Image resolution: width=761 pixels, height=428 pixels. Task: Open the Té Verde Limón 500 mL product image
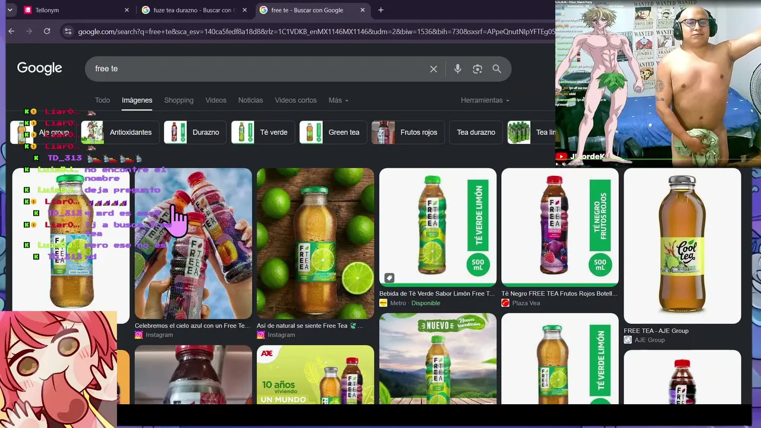[x=438, y=227]
